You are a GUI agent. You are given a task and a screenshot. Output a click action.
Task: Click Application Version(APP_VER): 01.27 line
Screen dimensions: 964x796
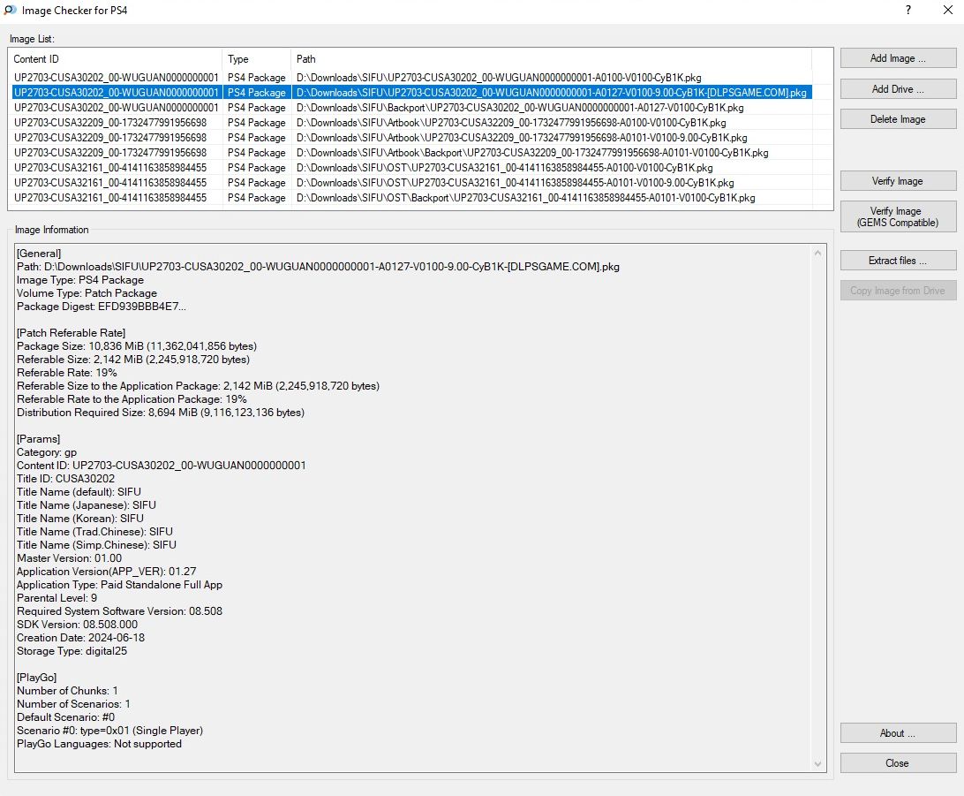pyautogui.click(x=106, y=572)
